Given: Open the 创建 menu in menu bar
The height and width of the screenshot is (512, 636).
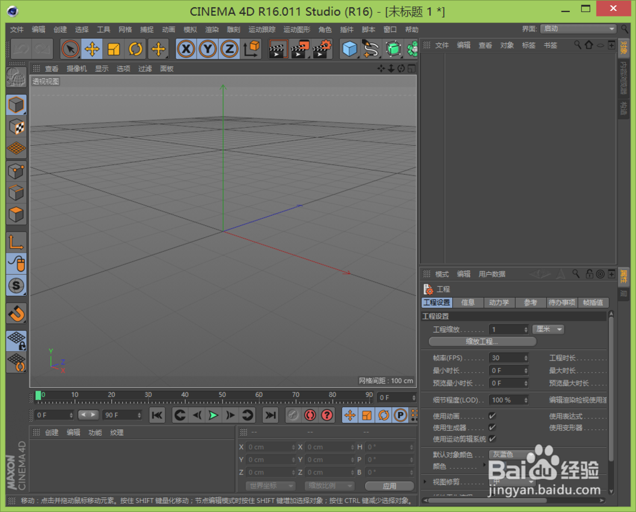Looking at the screenshot, I should (60, 29).
